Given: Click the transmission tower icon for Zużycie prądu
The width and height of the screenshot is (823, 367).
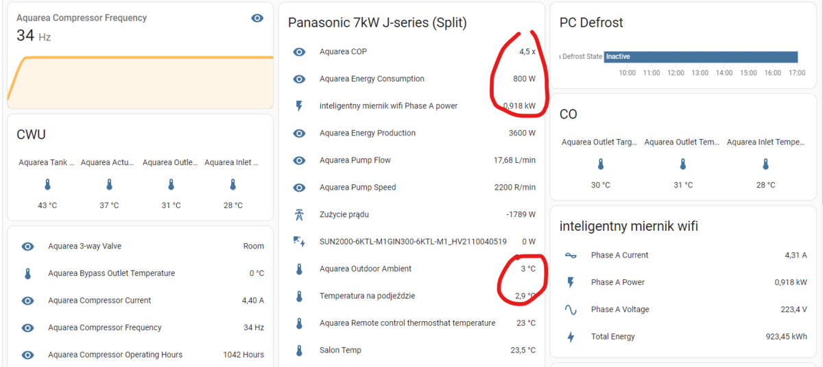Looking at the screenshot, I should tap(299, 214).
